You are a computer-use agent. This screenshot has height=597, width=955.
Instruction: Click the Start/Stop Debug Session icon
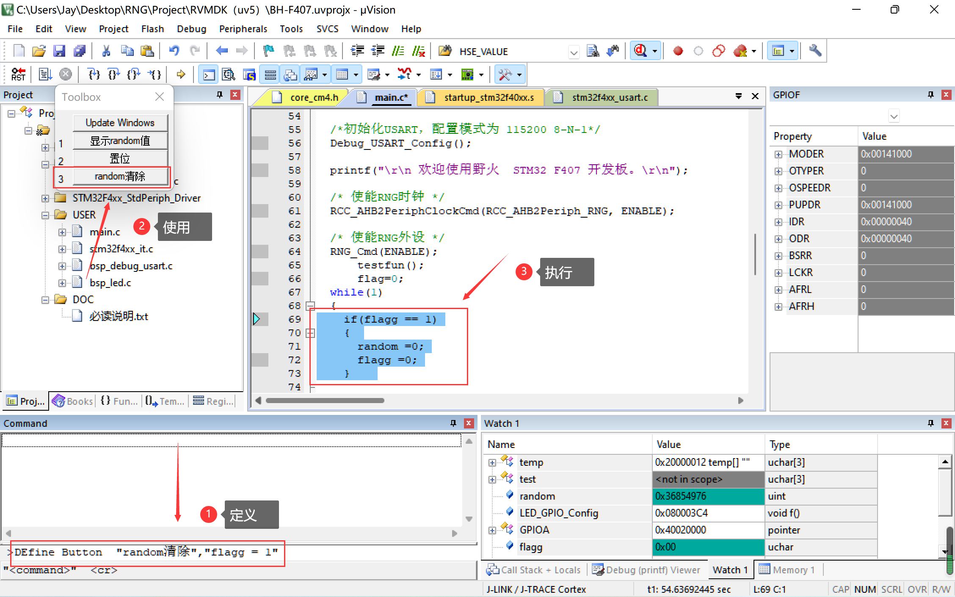(640, 51)
